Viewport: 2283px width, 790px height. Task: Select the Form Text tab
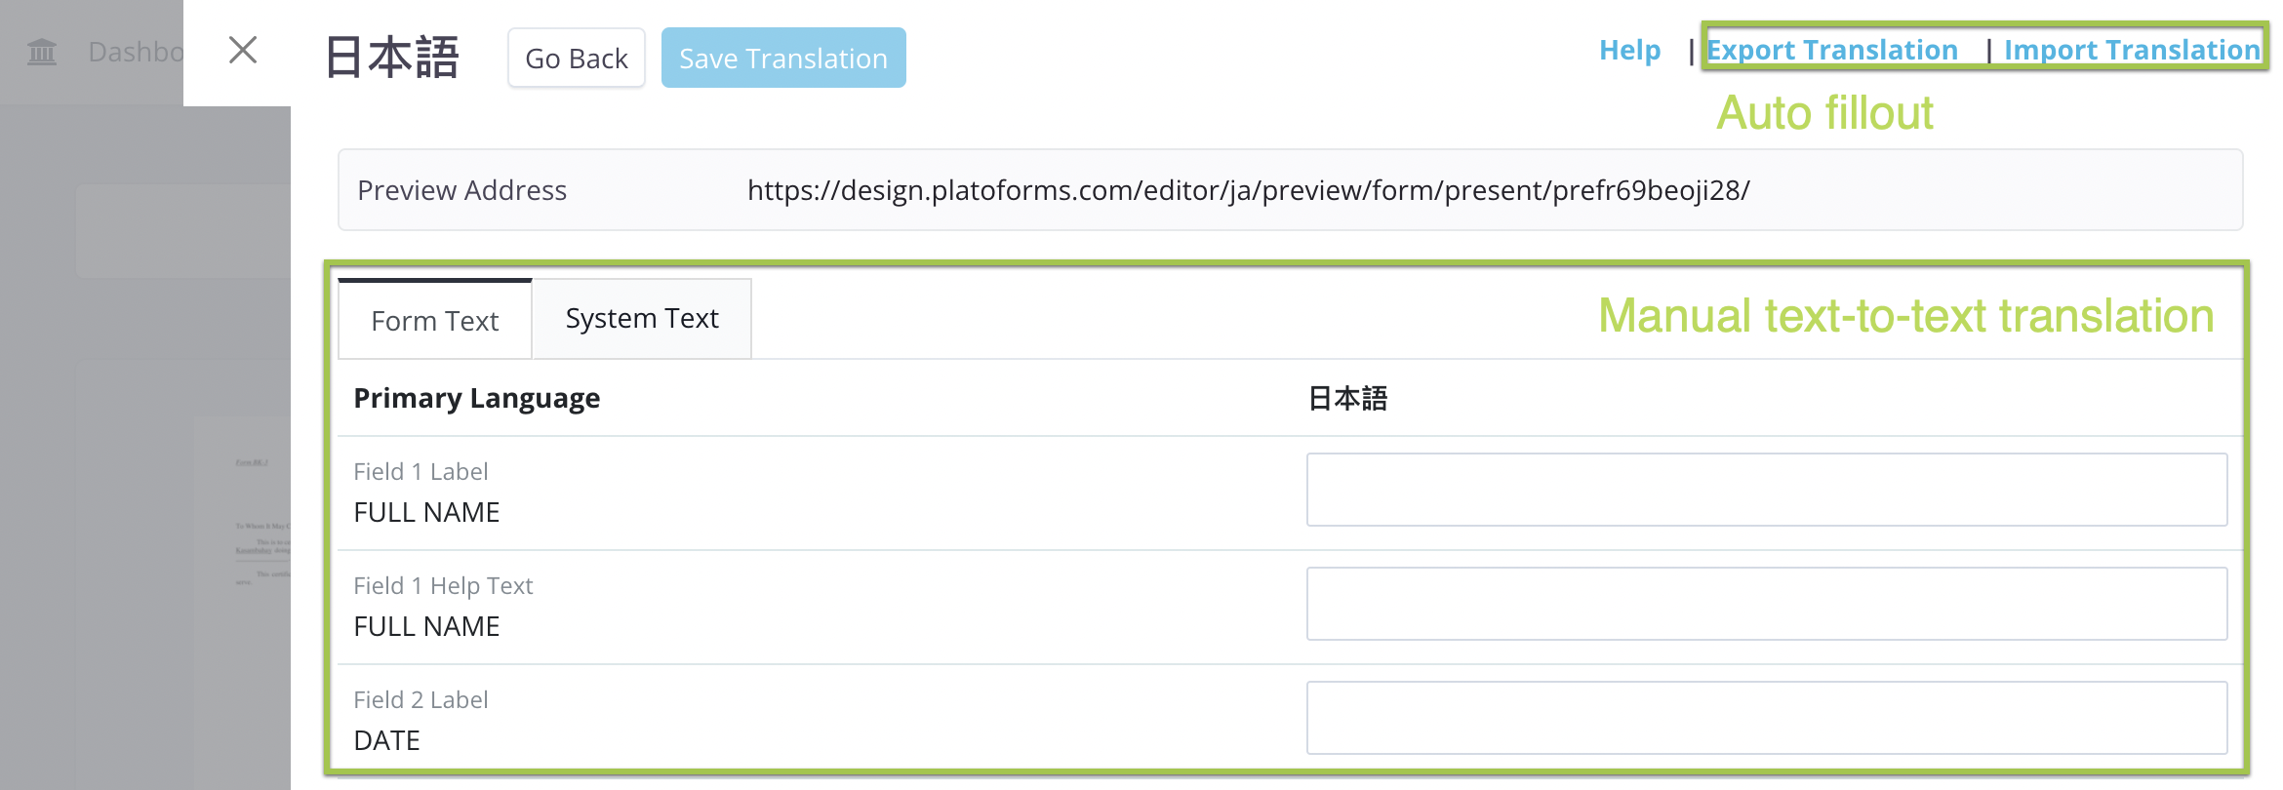point(435,321)
